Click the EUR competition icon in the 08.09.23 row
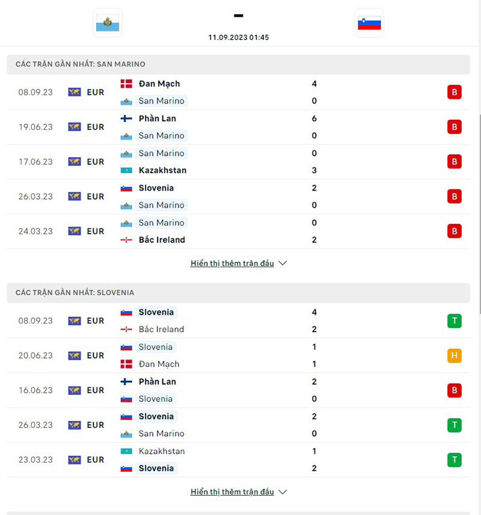Screen dimensions: 481x515 coord(74,92)
